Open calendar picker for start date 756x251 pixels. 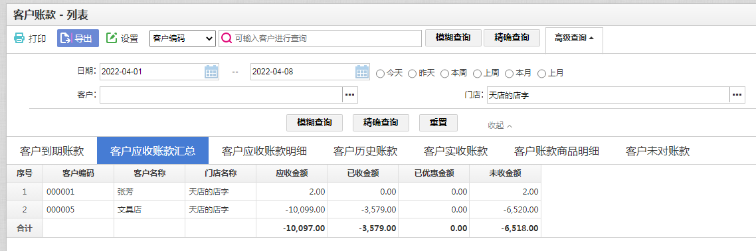pyautogui.click(x=211, y=72)
